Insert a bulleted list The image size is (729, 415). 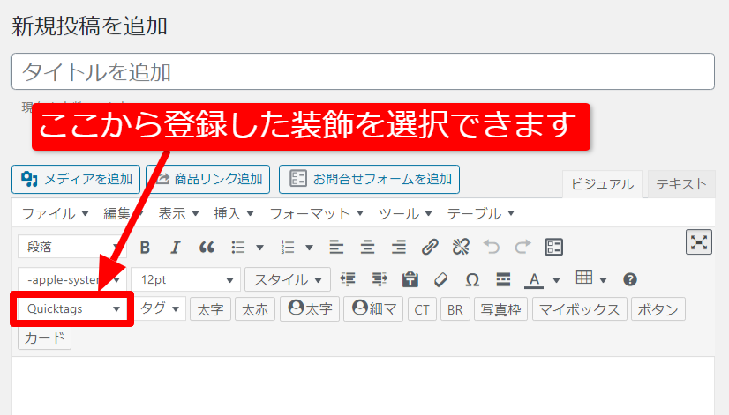point(238,247)
